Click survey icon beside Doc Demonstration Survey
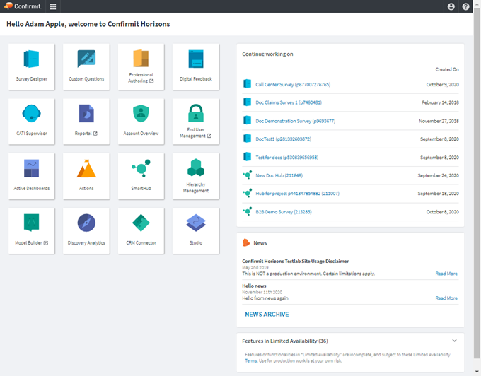481x376 pixels. point(248,120)
